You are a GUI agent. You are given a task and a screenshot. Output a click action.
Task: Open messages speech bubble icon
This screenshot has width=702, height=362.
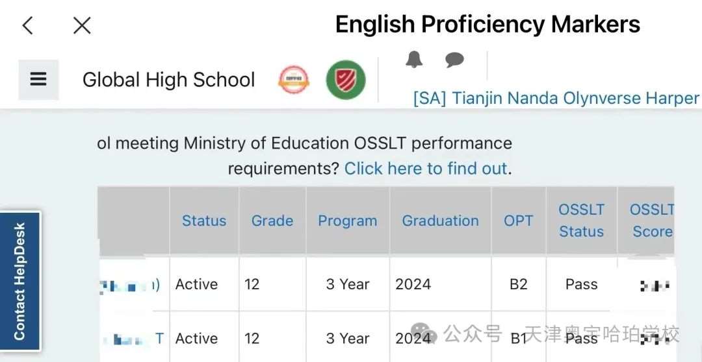[454, 60]
